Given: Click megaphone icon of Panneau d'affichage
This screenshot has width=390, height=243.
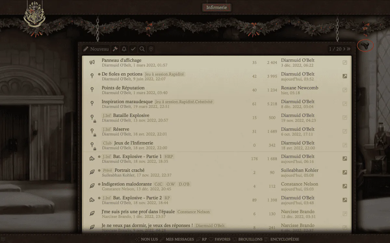Looking at the screenshot, I should tap(92, 62).
